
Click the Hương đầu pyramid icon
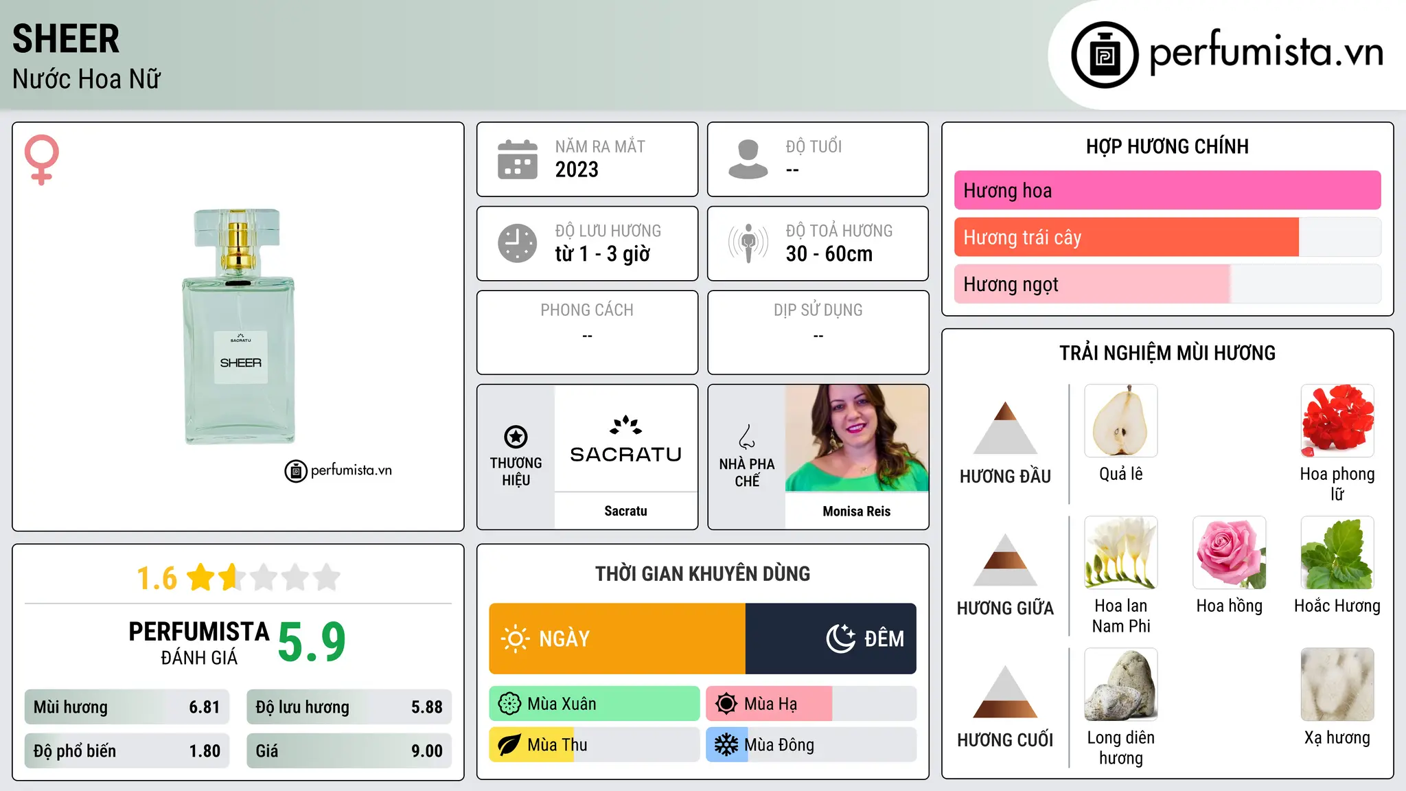pos(1006,428)
